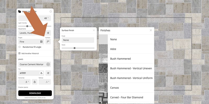Viewport: 209px width, 104px height.
Task: Click the tint fill bucket icon
Action: [41, 73]
